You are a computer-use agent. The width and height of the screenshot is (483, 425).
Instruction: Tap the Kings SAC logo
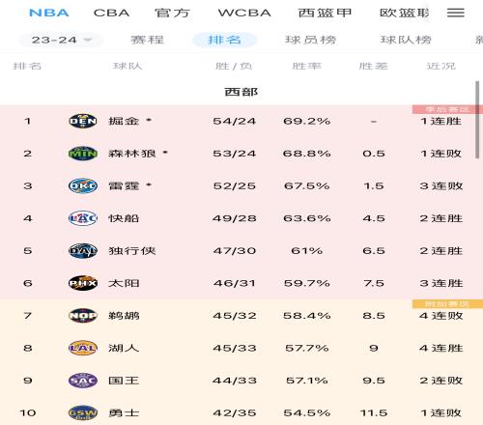tap(83, 381)
